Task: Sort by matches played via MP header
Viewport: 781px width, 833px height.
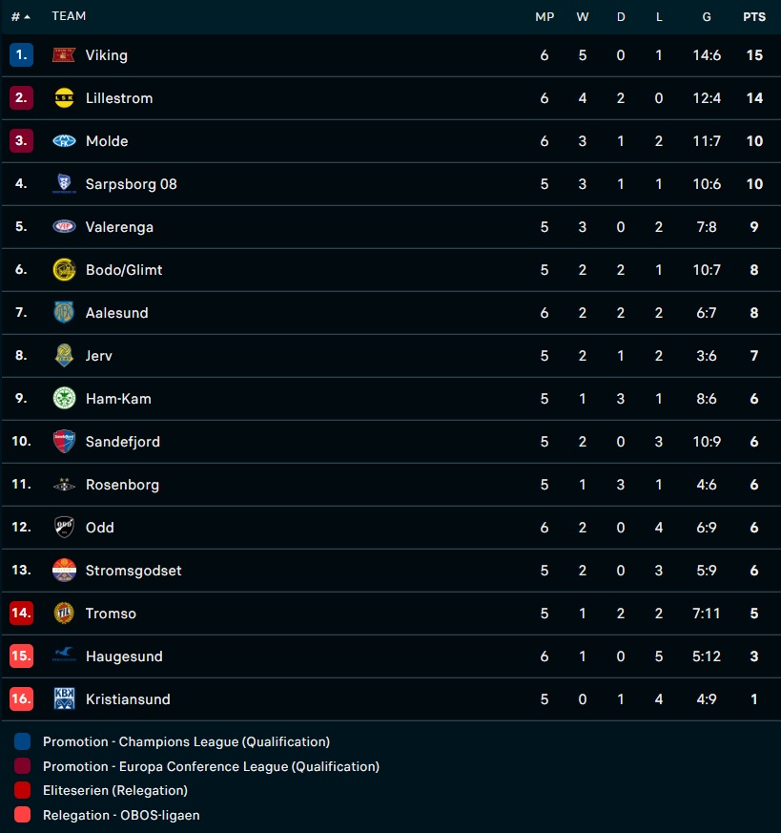Action: click(x=544, y=16)
